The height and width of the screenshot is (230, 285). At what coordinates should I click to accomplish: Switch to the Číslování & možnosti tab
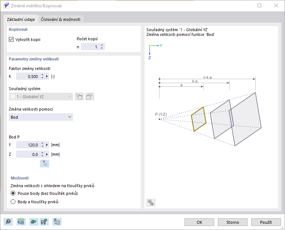click(61, 19)
